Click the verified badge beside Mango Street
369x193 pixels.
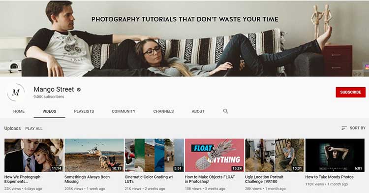pos(79,90)
